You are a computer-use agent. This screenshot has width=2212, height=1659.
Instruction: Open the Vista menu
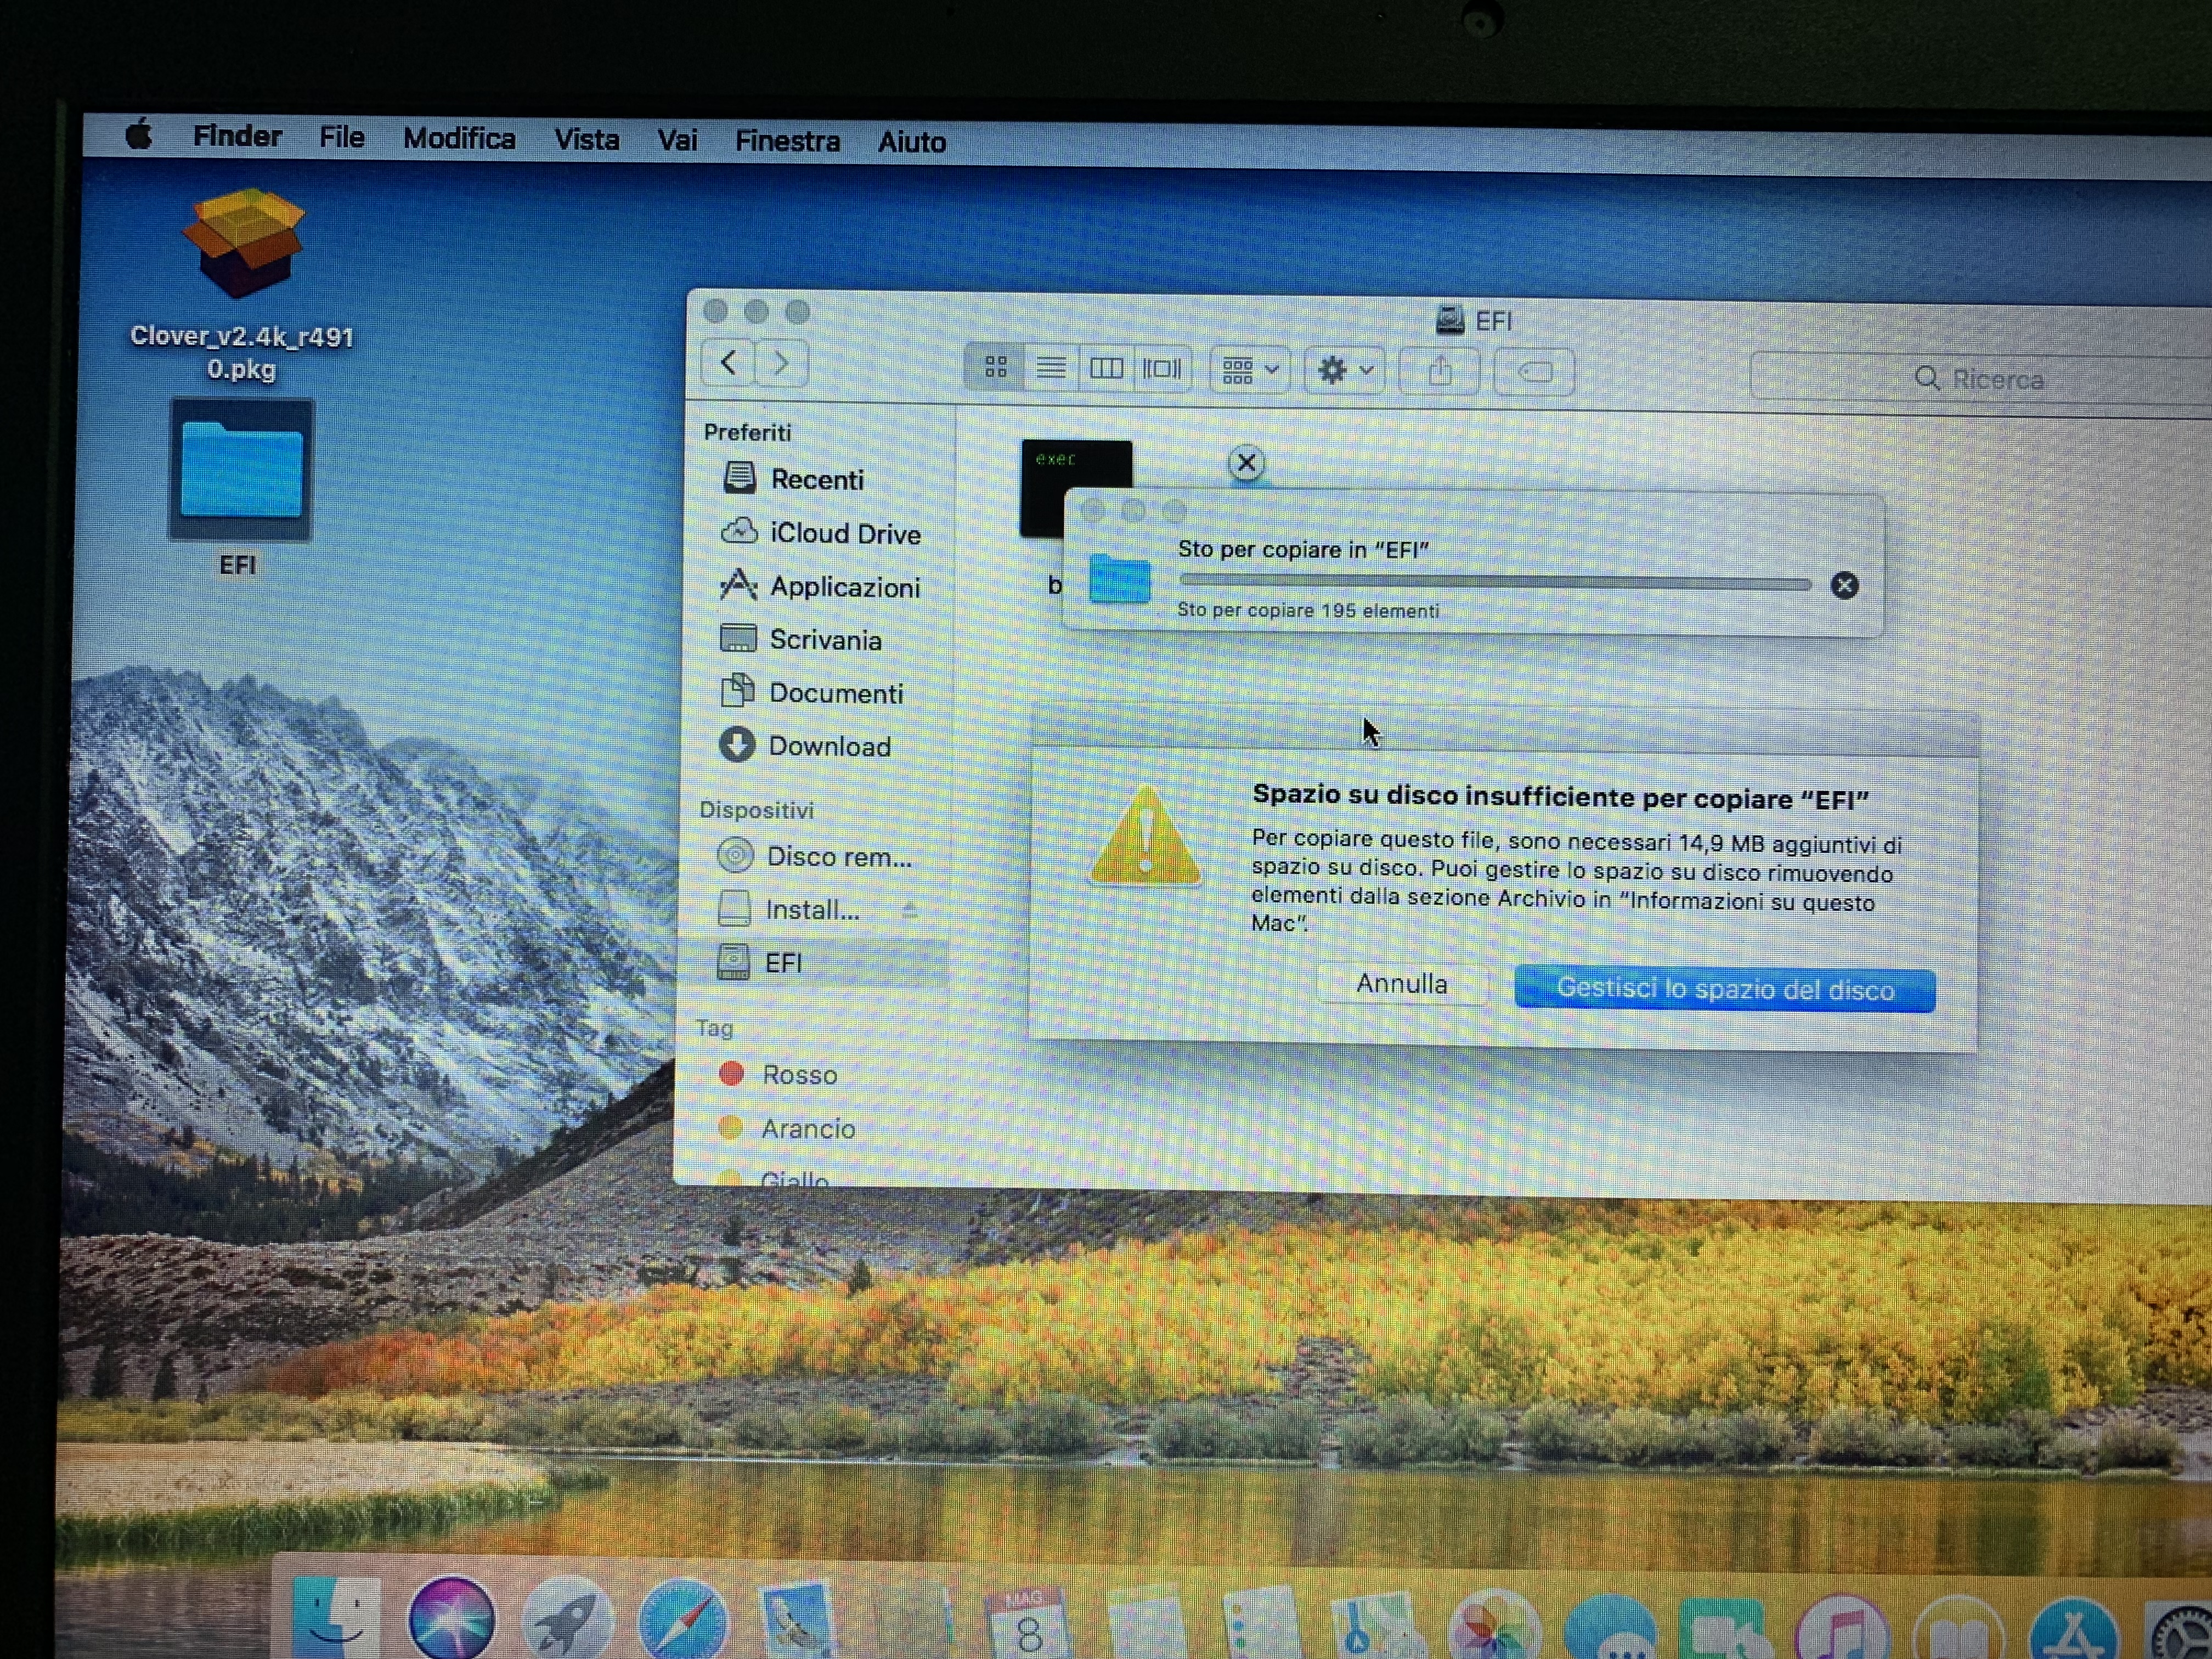pyautogui.click(x=586, y=139)
